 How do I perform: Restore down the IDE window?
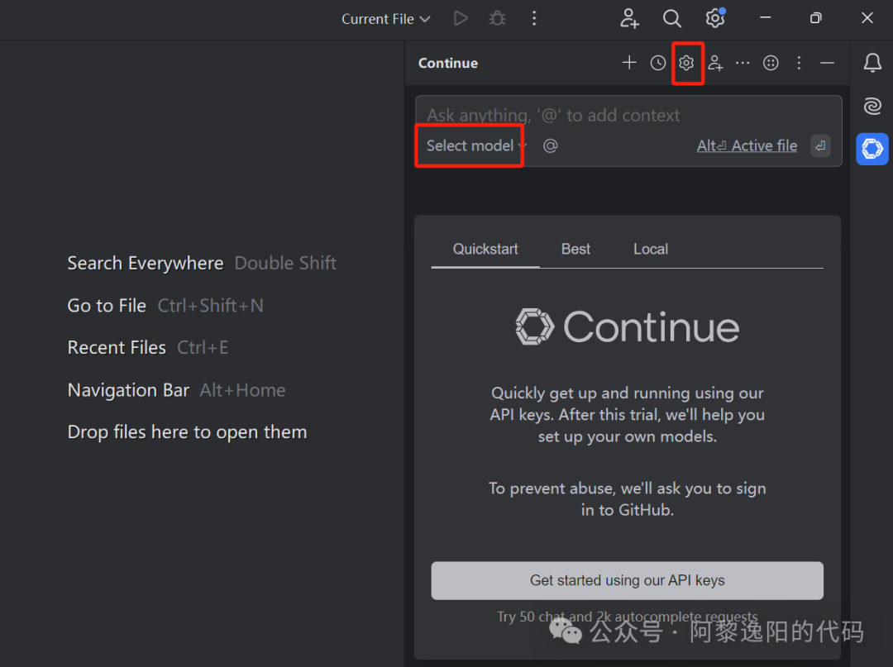click(x=815, y=18)
